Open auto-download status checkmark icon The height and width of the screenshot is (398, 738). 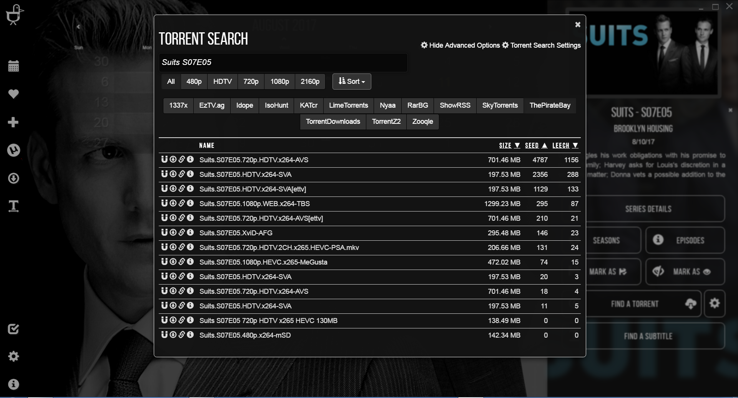13,329
